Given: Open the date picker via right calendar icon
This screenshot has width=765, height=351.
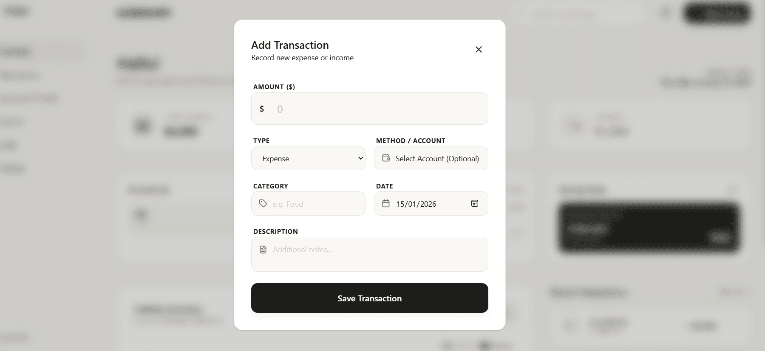Looking at the screenshot, I should coord(475,204).
